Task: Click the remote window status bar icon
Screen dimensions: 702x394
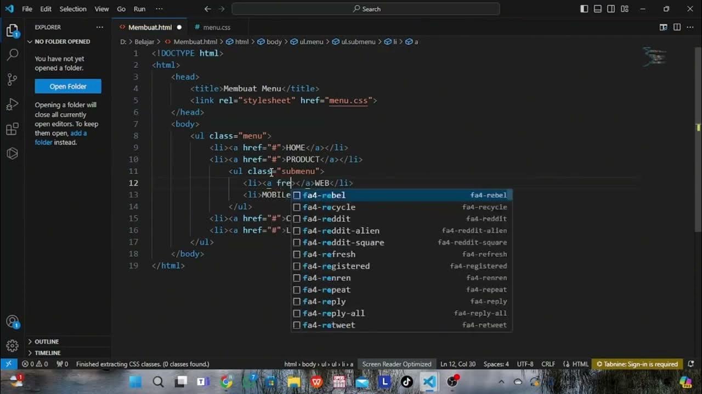Action: (8, 364)
